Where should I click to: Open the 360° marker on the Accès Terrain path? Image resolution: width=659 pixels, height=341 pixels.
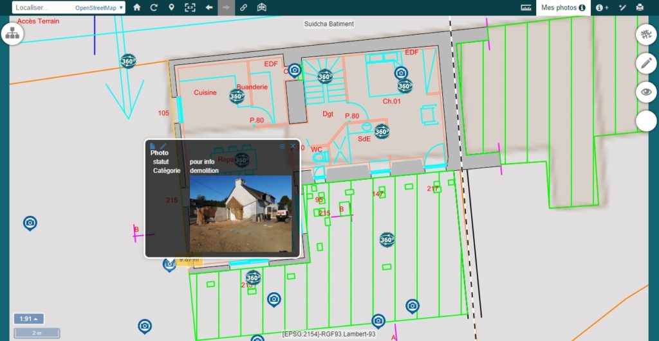(128, 62)
